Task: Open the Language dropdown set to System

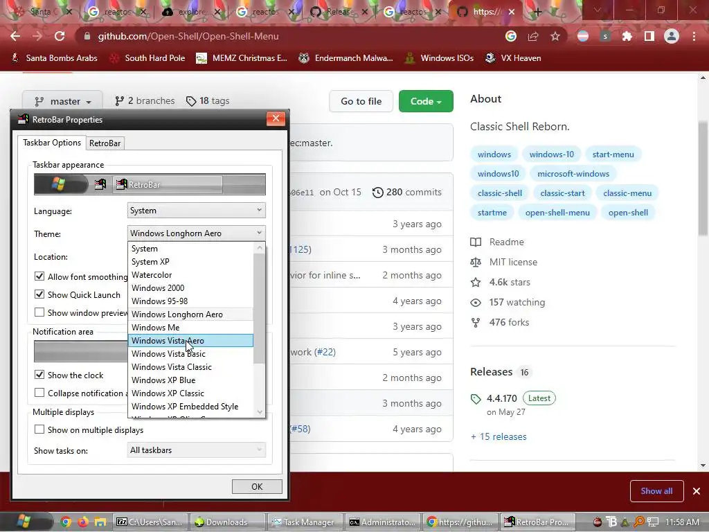Action: click(196, 211)
